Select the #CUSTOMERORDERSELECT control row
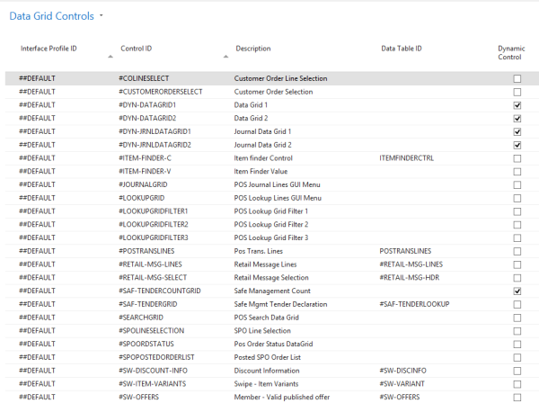Screen dimensions: 539x403 coord(161,92)
